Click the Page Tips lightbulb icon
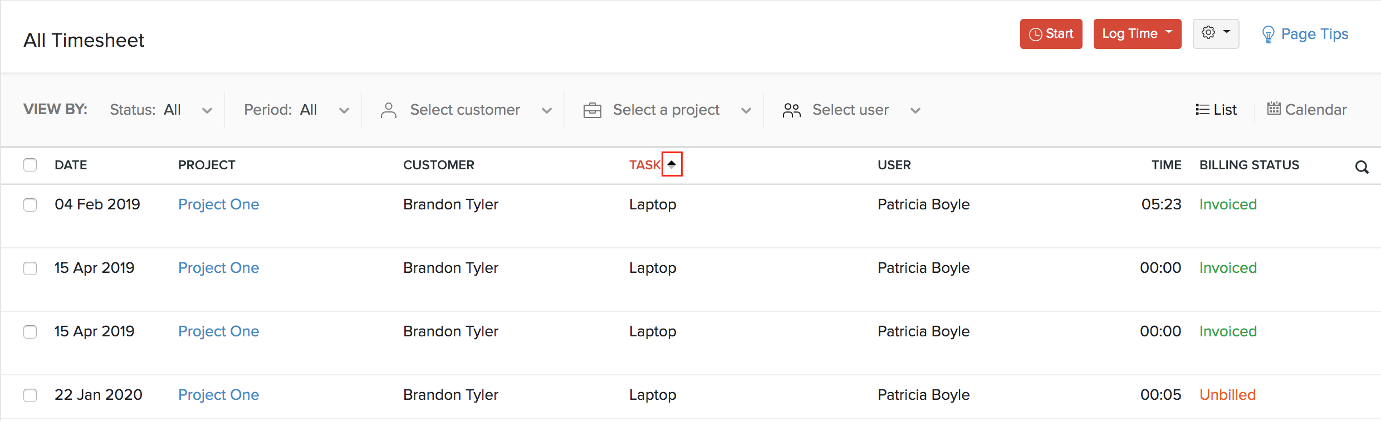1381x421 pixels. point(1268,35)
